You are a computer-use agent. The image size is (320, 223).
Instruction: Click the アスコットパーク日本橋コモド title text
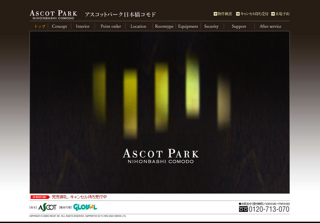pyautogui.click(x=120, y=15)
